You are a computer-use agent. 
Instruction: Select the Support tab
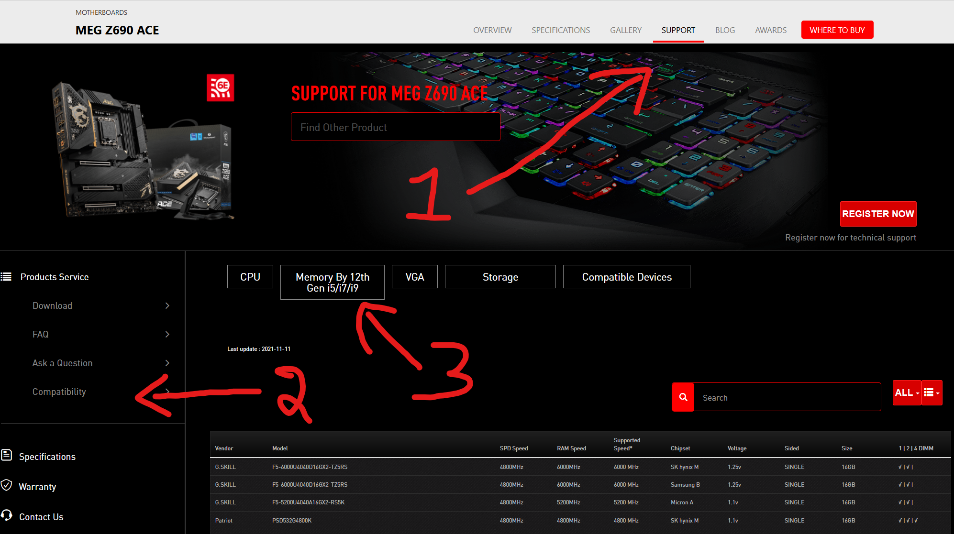678,30
